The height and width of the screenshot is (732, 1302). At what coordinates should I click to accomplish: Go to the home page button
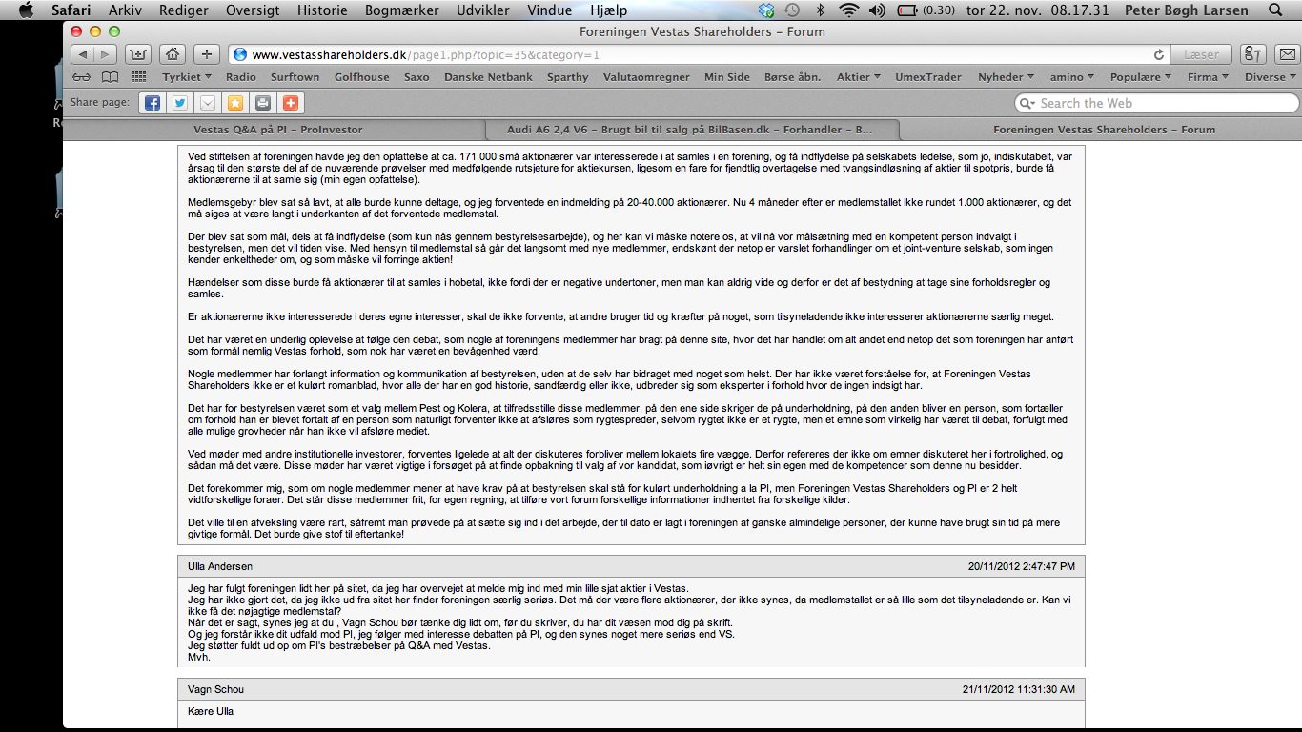pos(172,54)
